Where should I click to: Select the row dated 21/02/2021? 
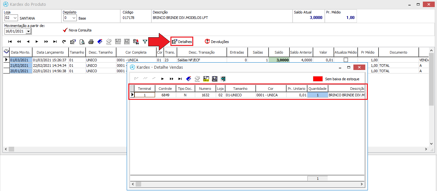pos(21,65)
